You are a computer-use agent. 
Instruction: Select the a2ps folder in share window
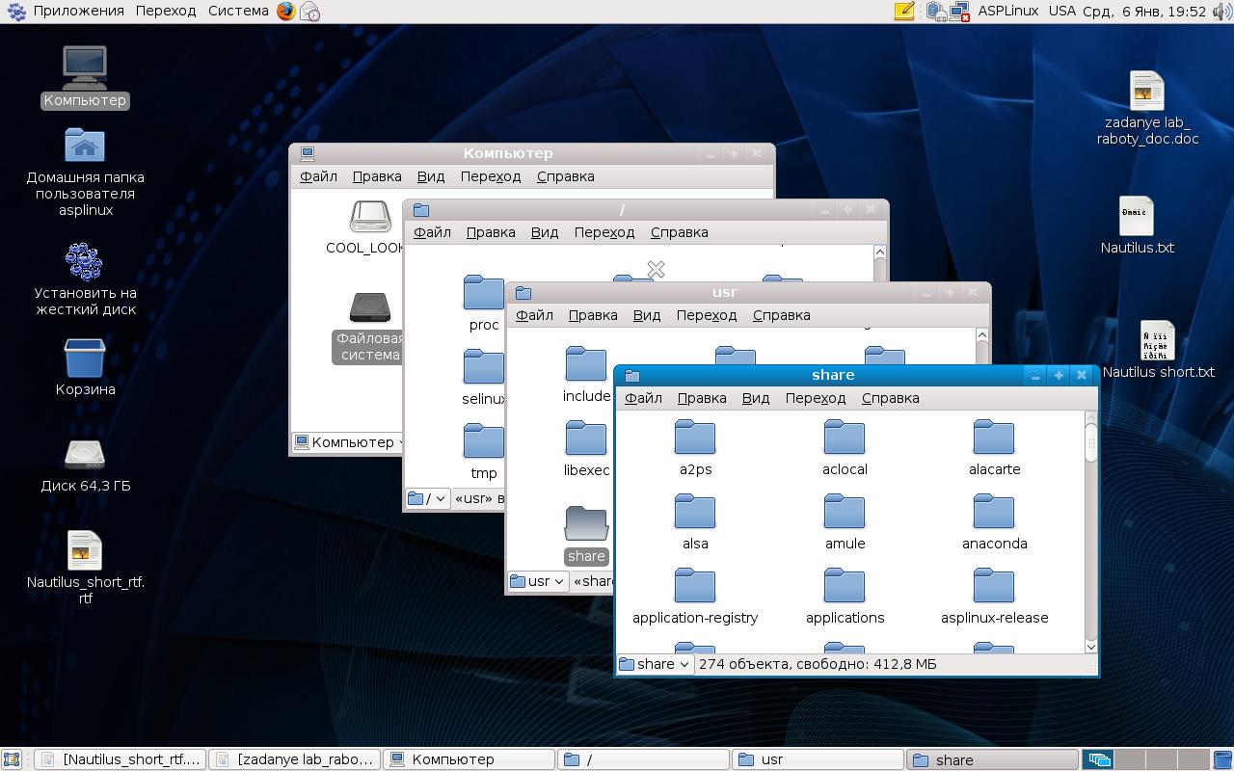695,448
